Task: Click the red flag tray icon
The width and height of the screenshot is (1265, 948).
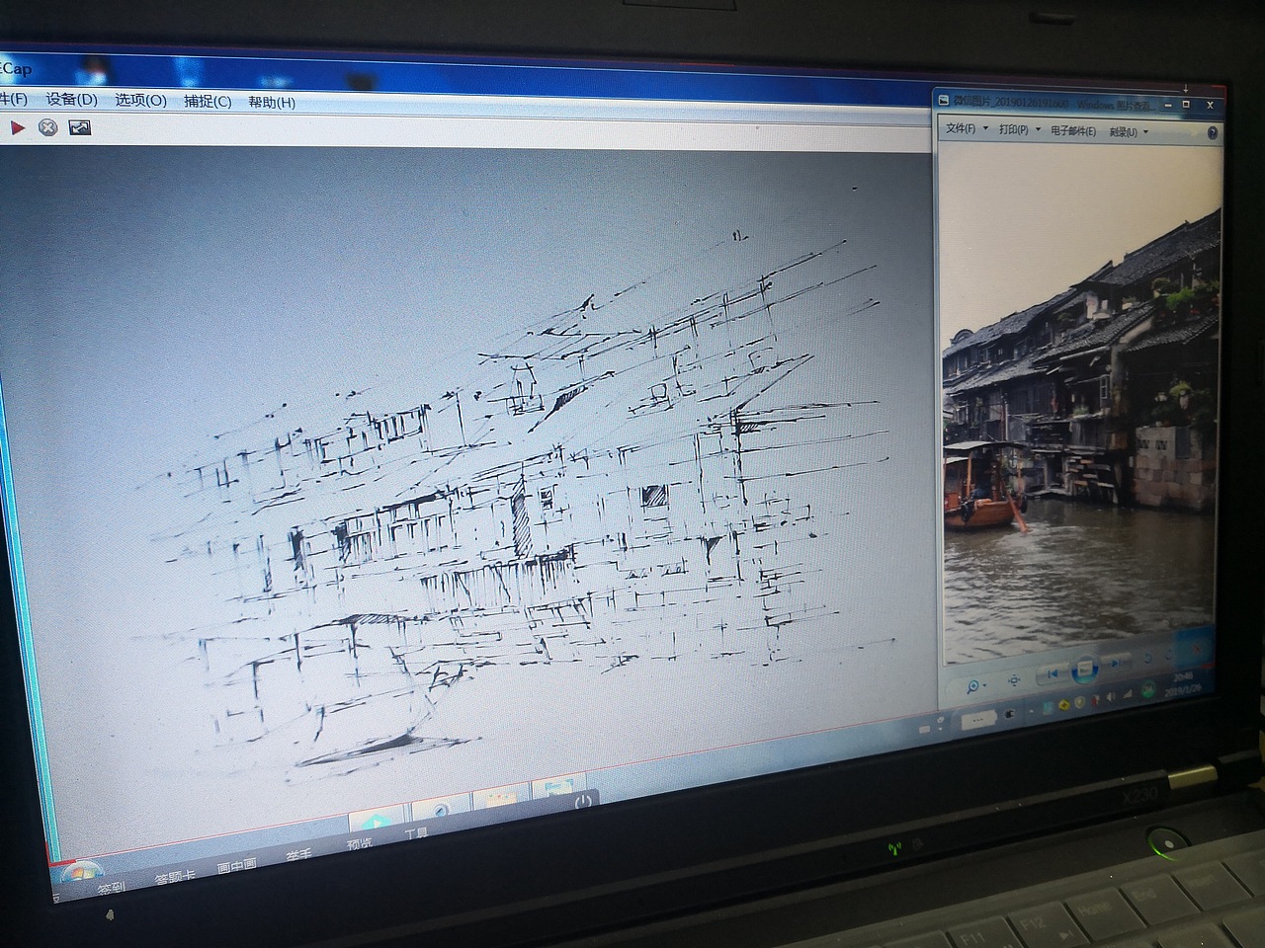Action: (x=1095, y=700)
